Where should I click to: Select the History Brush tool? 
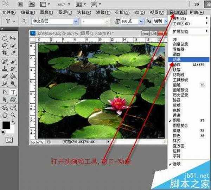point(13,69)
